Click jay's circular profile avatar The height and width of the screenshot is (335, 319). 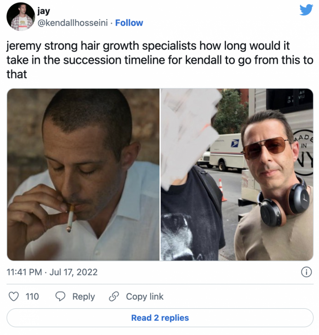[x=21, y=16]
